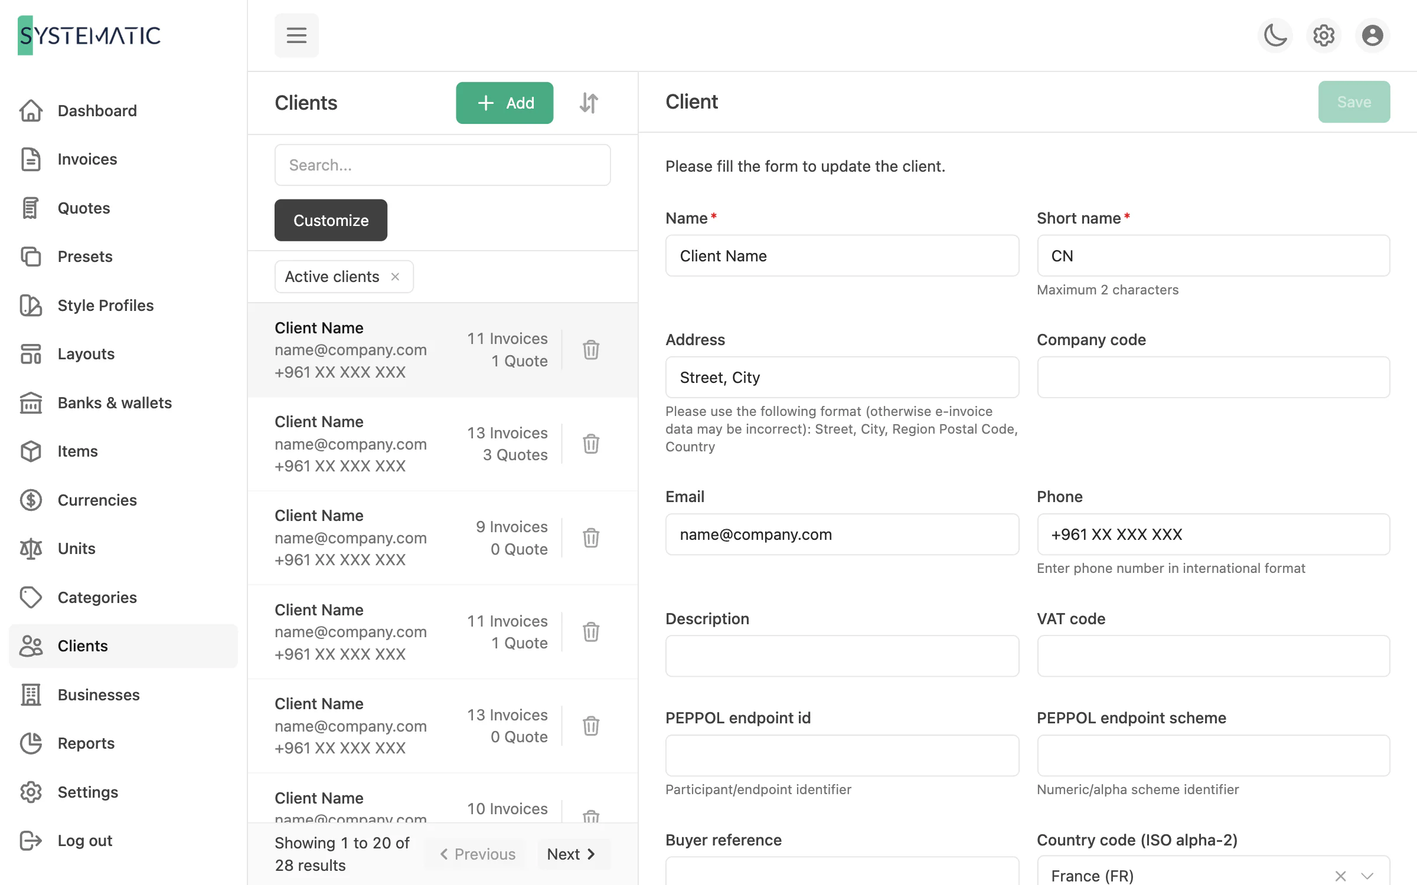Toggle the hamburger sidebar menu
The image size is (1417, 885).
(x=296, y=35)
